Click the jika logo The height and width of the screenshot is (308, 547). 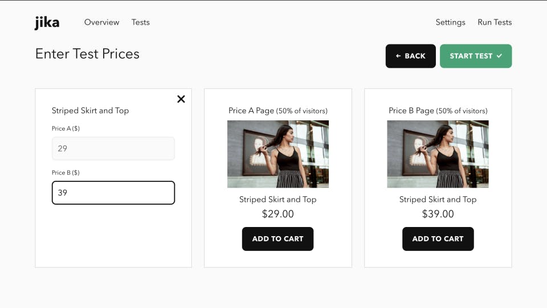coord(47,23)
